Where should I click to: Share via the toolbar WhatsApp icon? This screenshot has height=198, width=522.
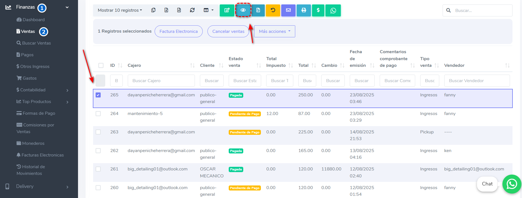click(x=333, y=10)
